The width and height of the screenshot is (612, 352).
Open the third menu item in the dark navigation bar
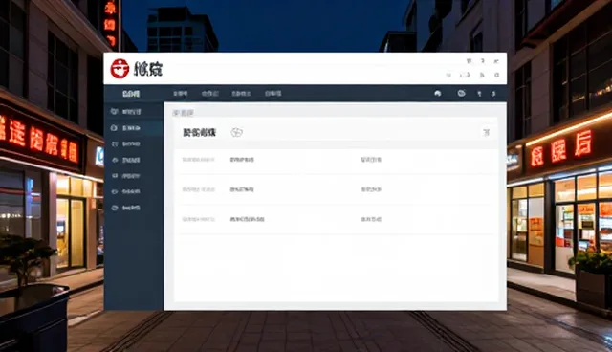click(x=241, y=94)
